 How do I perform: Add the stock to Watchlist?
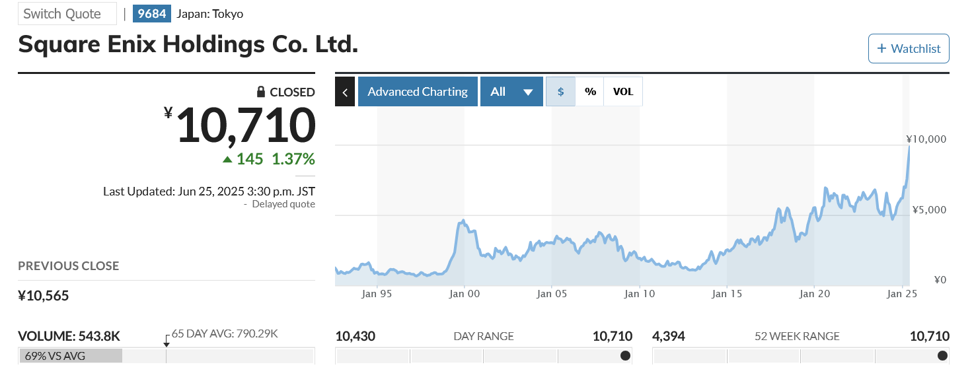[909, 49]
